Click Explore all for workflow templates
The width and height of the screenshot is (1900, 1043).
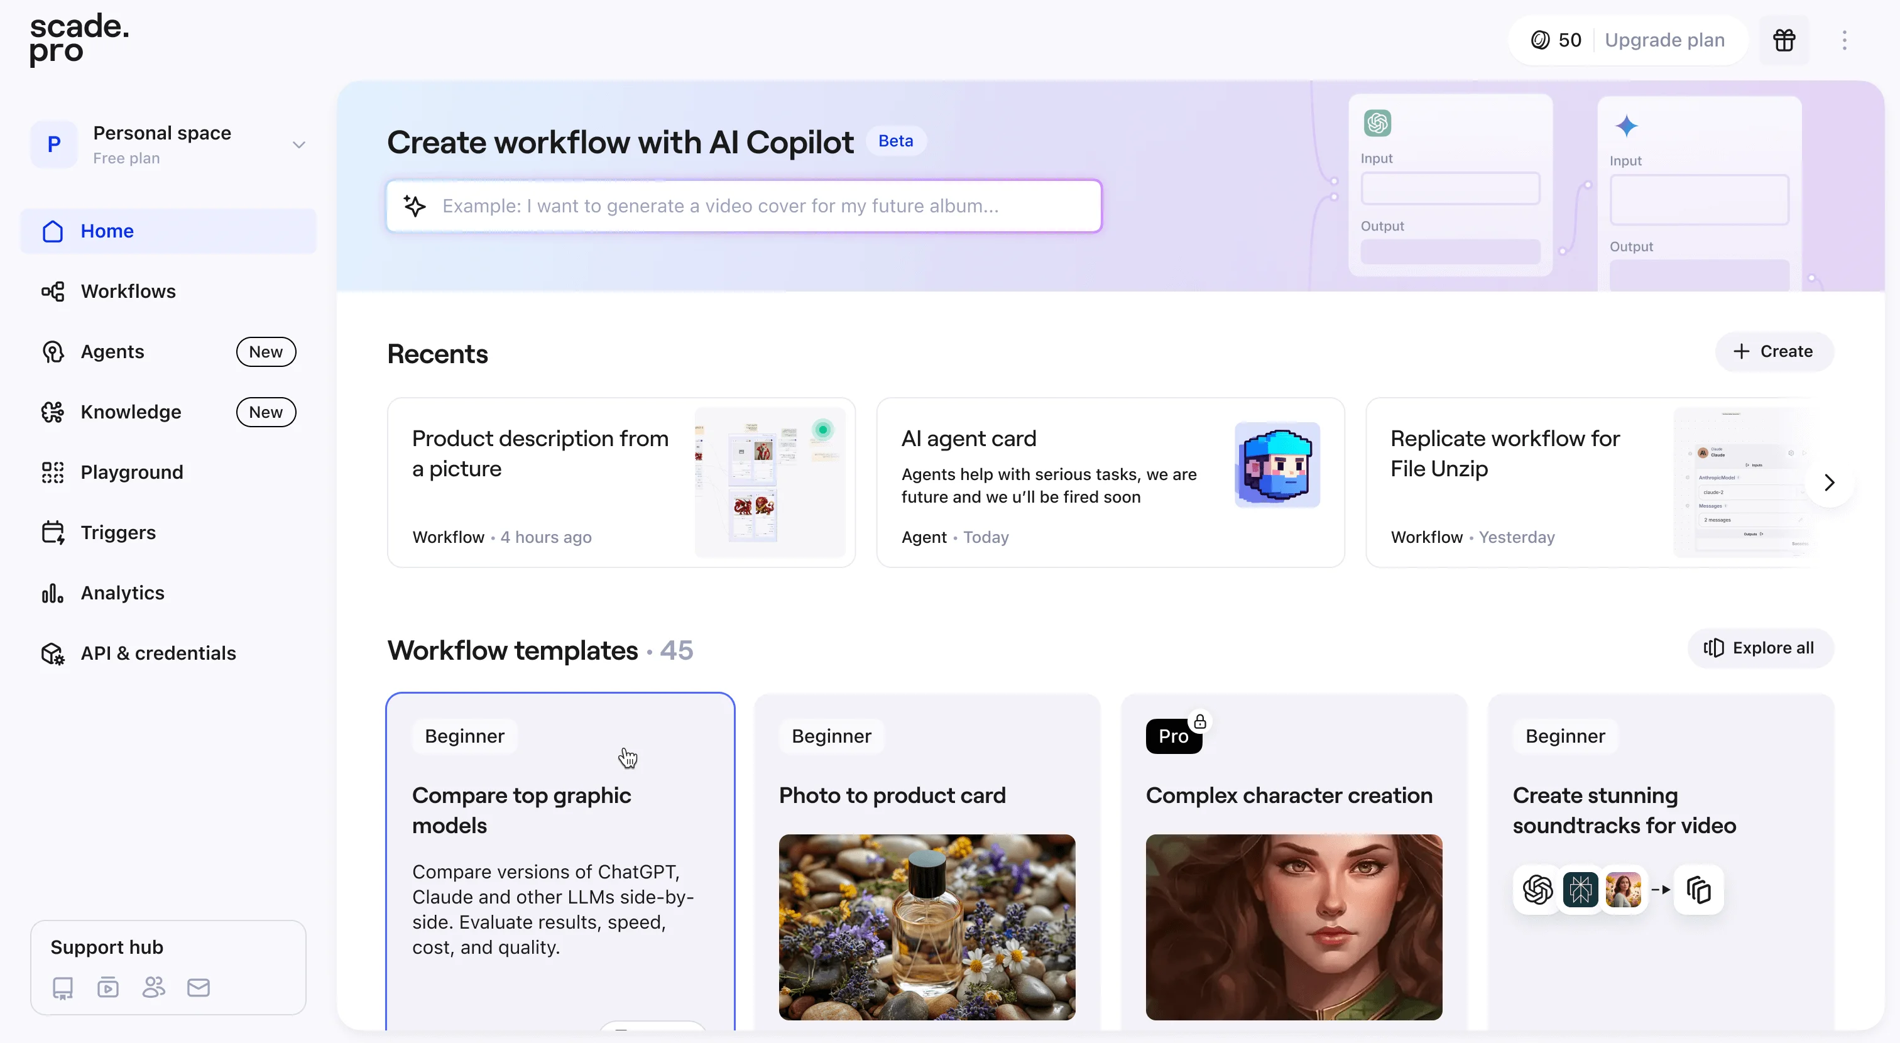1759,648
